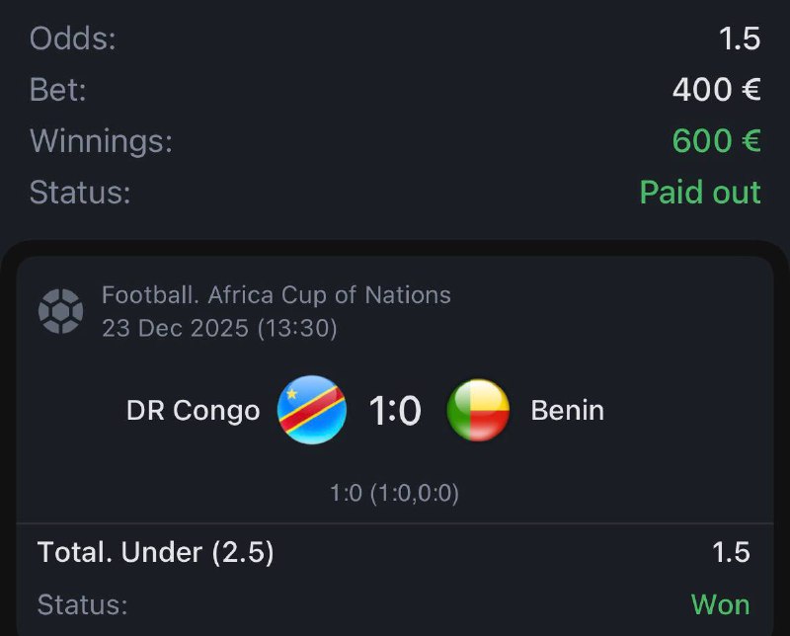Click the 1.5 odds beside Total Under
The image size is (790, 636).
[x=731, y=552]
